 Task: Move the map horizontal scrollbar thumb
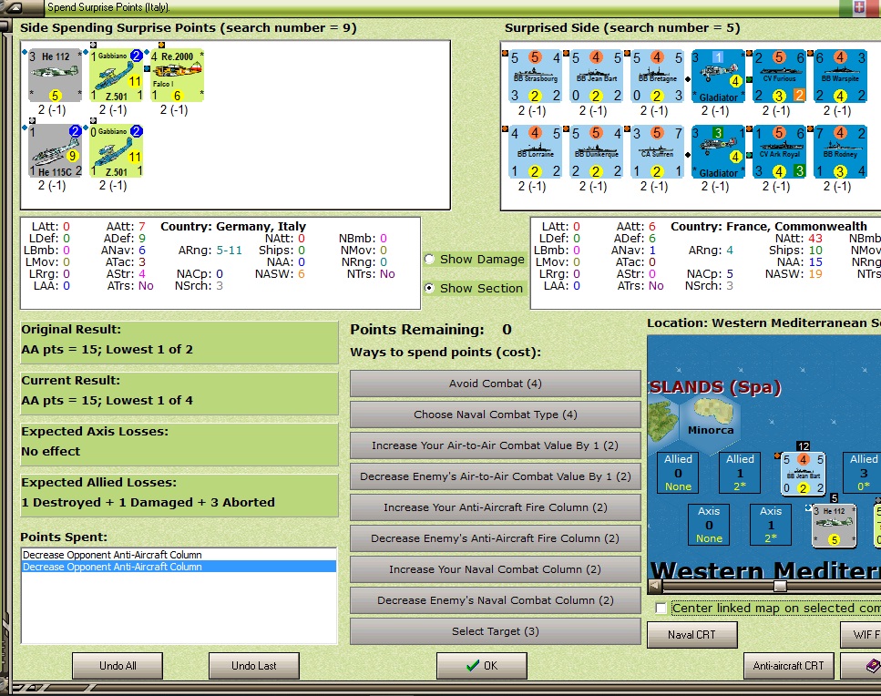(780, 587)
